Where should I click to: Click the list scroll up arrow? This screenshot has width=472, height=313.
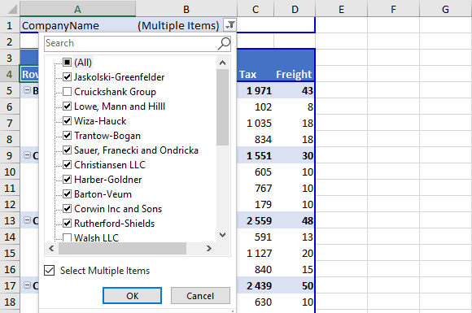tap(222, 63)
